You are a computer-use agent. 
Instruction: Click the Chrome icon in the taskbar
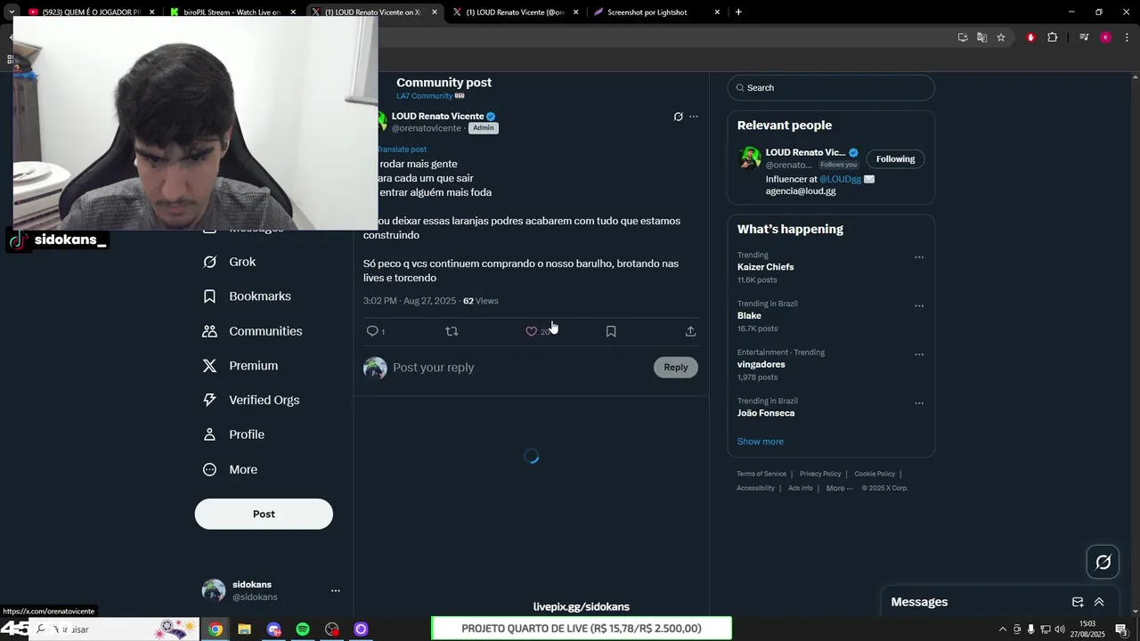pyautogui.click(x=216, y=629)
